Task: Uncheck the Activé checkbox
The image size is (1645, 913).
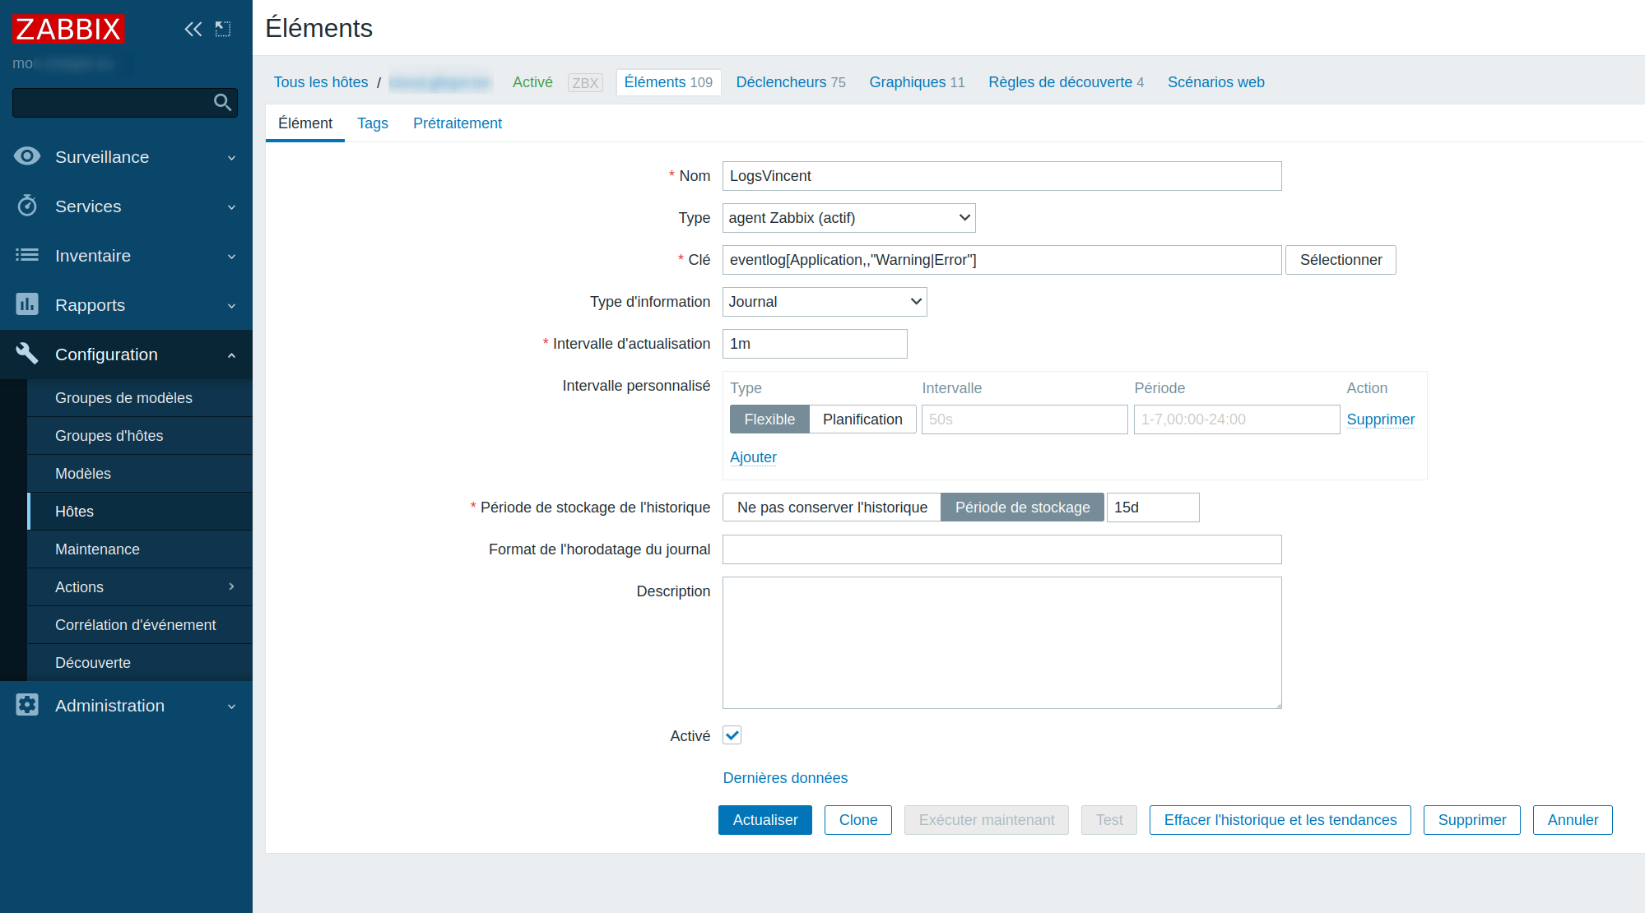Action: [732, 735]
